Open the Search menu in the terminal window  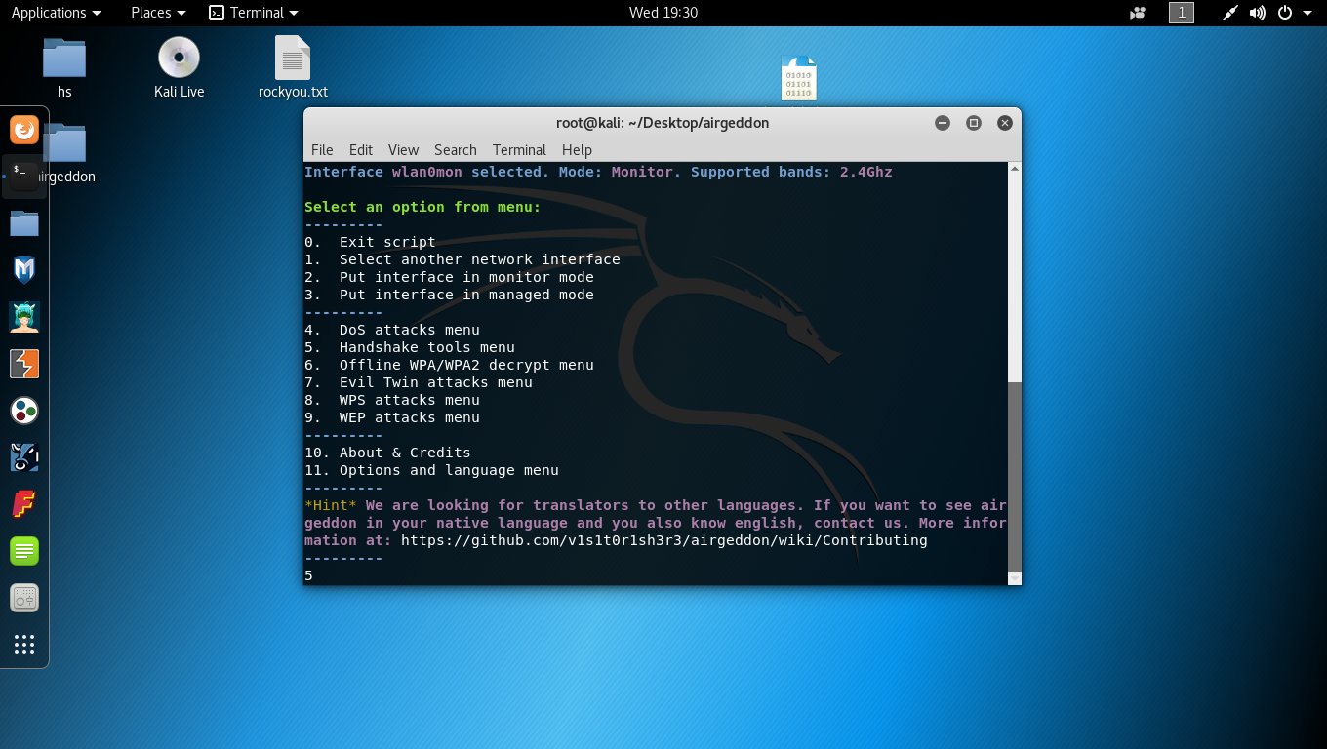click(x=456, y=149)
